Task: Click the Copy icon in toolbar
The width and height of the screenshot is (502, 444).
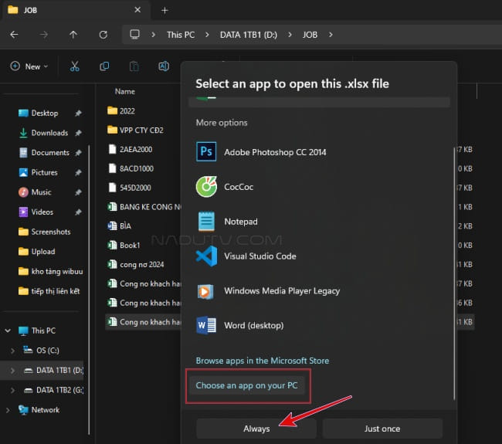Action: coord(104,66)
